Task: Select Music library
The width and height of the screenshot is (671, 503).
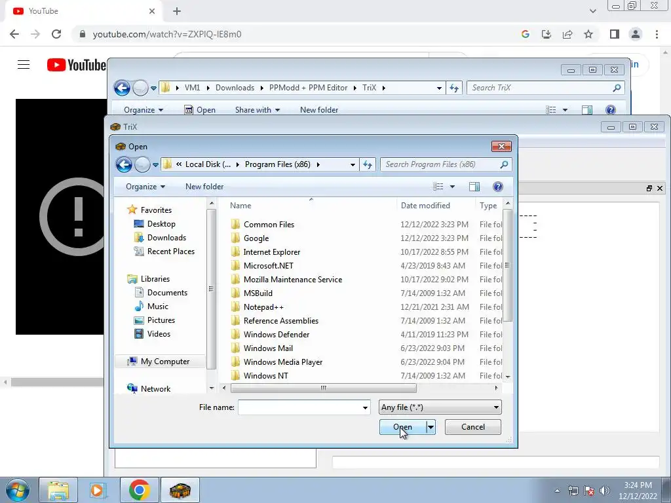Action: coord(157,307)
